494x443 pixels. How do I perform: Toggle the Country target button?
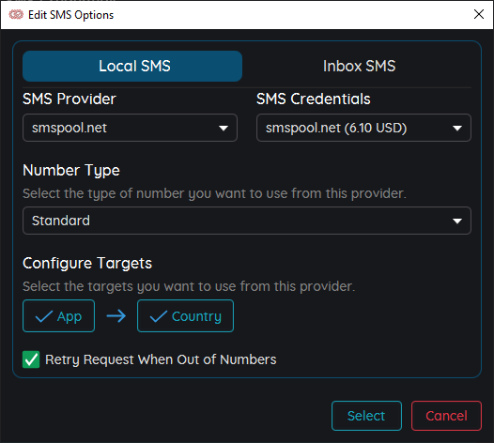tap(185, 315)
